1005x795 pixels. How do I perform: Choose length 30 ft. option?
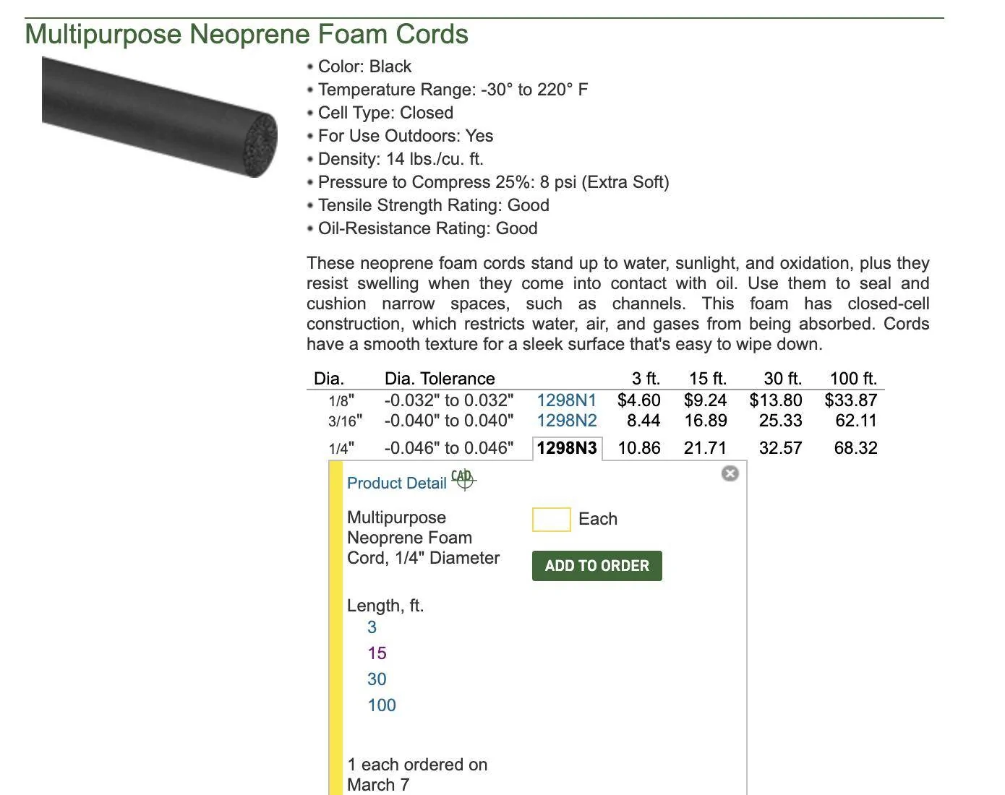pos(377,679)
